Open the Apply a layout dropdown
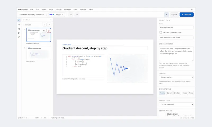The width and height of the screenshot is (212, 127). coord(176,77)
